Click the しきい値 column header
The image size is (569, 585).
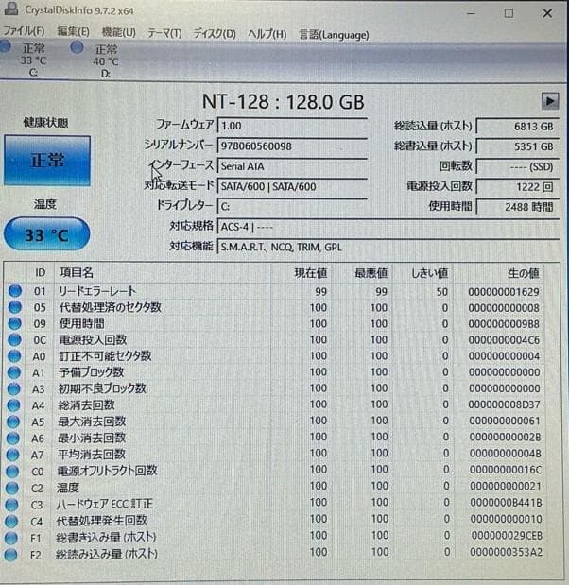click(x=422, y=273)
